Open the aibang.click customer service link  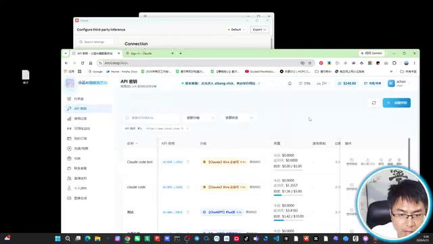pyautogui.click(x=221, y=83)
